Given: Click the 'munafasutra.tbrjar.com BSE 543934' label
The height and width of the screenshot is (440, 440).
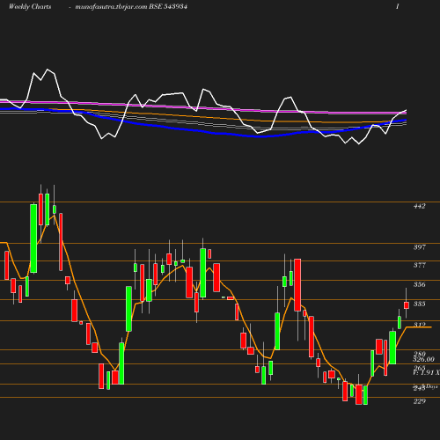Looking at the screenshot, I should [x=131, y=7].
